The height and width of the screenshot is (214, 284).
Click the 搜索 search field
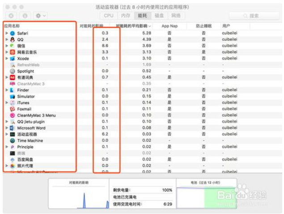click(254, 16)
